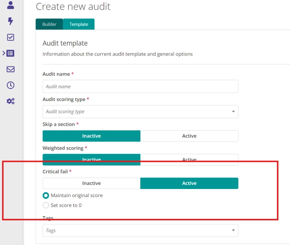Viewport: 290px width, 245px height.
Task: Select Maintain original score radio button
Action: pos(46,195)
